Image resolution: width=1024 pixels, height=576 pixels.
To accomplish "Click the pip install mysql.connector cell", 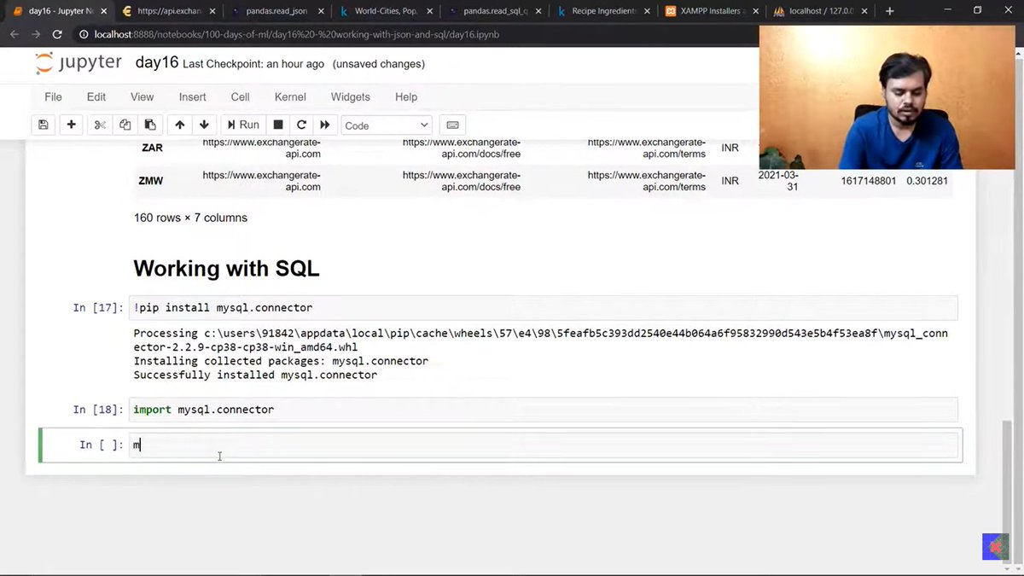I will click(543, 307).
